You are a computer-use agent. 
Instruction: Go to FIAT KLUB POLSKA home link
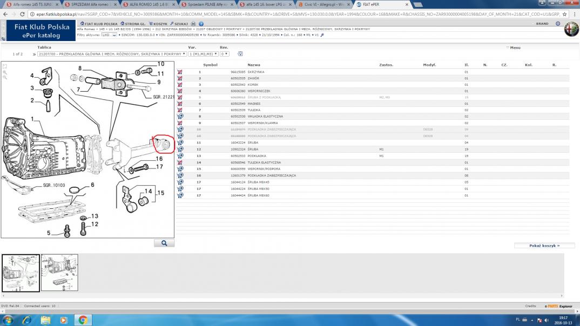(x=99, y=24)
